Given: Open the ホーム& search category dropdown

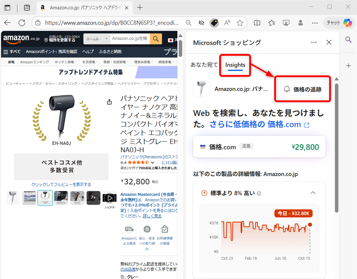Looking at the screenshot, I should click(94, 39).
